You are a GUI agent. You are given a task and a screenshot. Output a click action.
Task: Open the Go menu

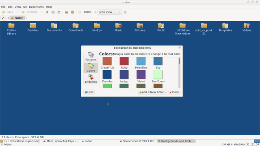pyautogui.click(x=25, y=7)
